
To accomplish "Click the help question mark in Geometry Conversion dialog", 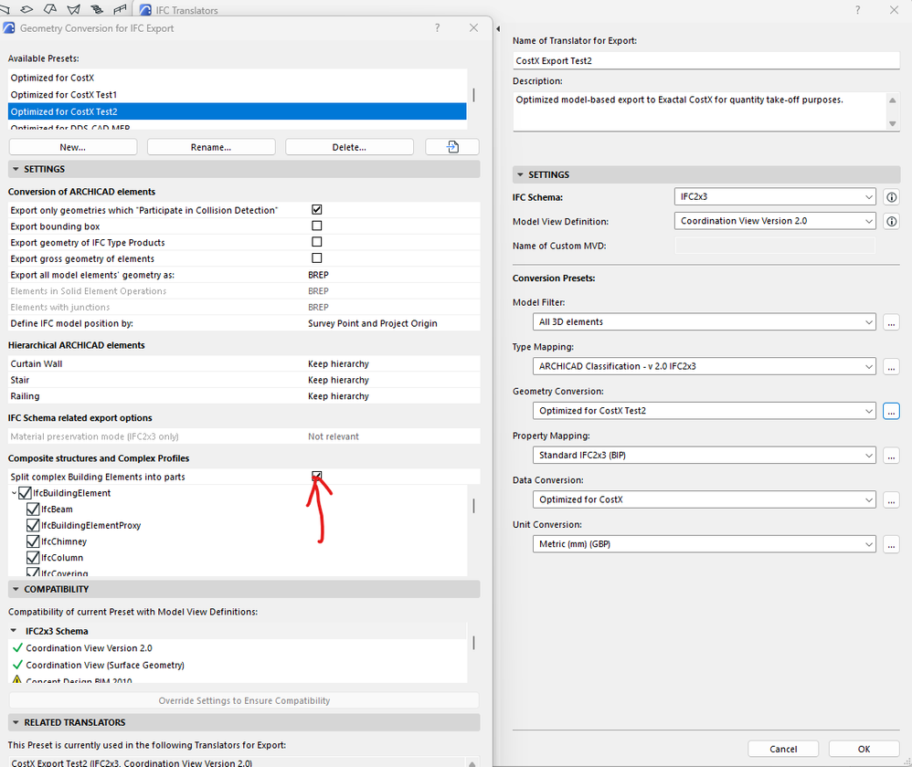I will pyautogui.click(x=438, y=28).
